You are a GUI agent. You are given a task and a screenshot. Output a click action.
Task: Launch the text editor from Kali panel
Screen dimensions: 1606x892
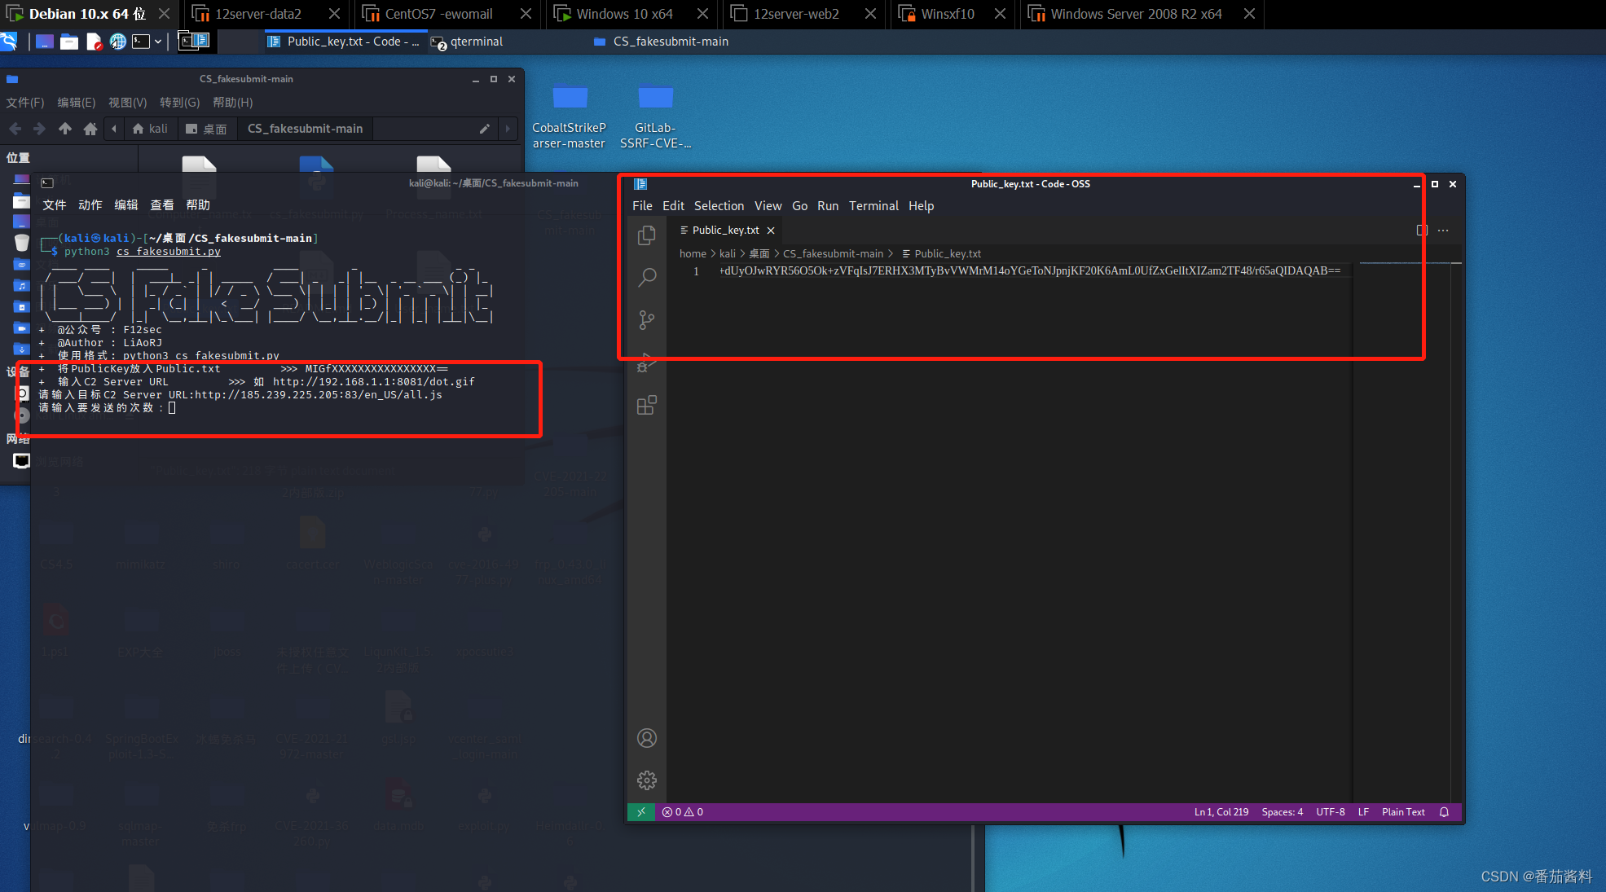[x=94, y=42]
